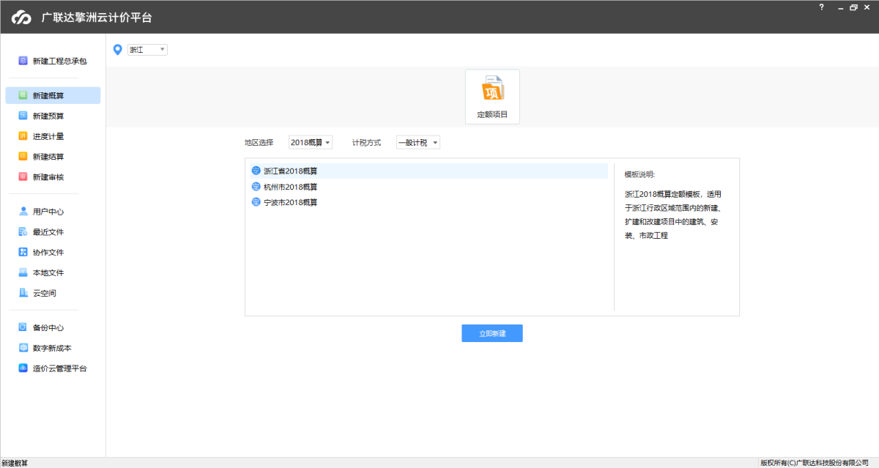Image resolution: width=879 pixels, height=468 pixels.
Task: Click the 数字新成本 sidebar icon
Action: pyautogui.click(x=23, y=348)
